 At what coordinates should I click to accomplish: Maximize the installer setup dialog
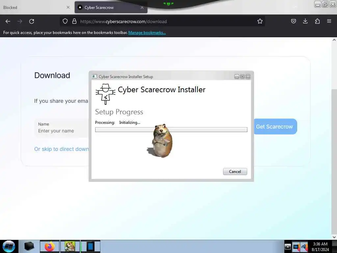[x=242, y=76]
